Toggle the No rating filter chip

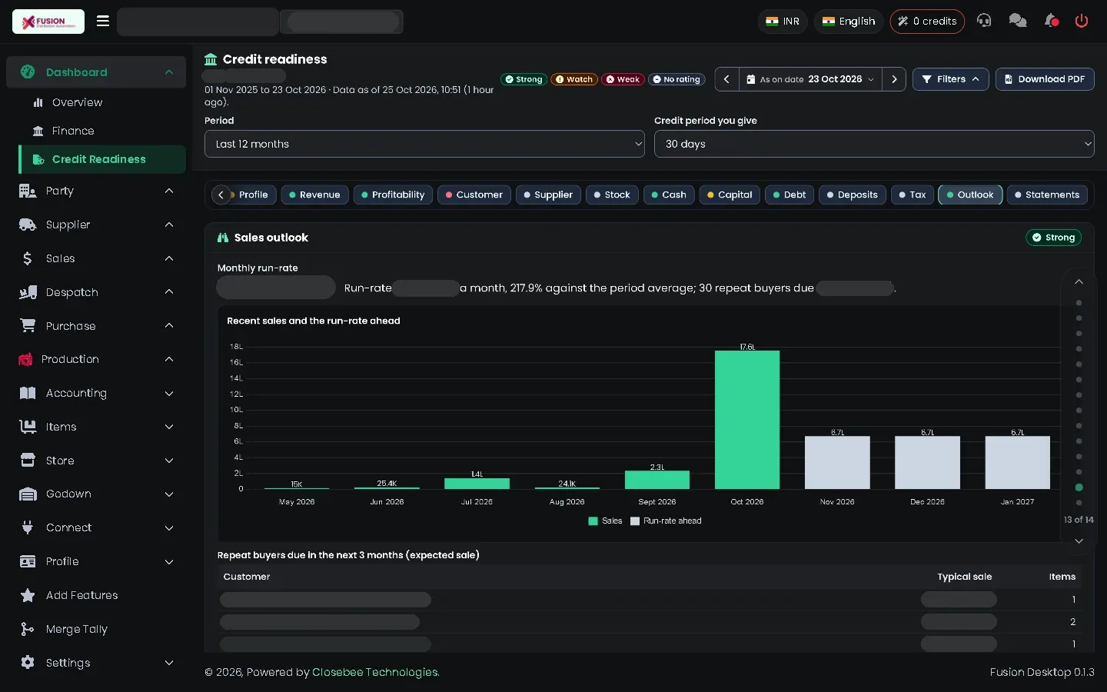coord(676,79)
